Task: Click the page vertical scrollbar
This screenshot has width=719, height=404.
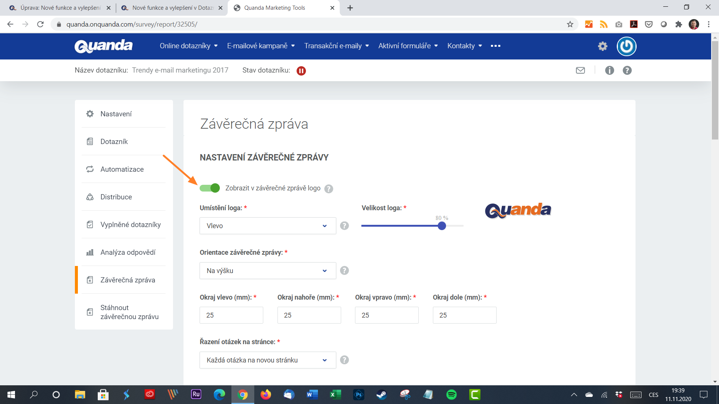Action: (x=715, y=90)
